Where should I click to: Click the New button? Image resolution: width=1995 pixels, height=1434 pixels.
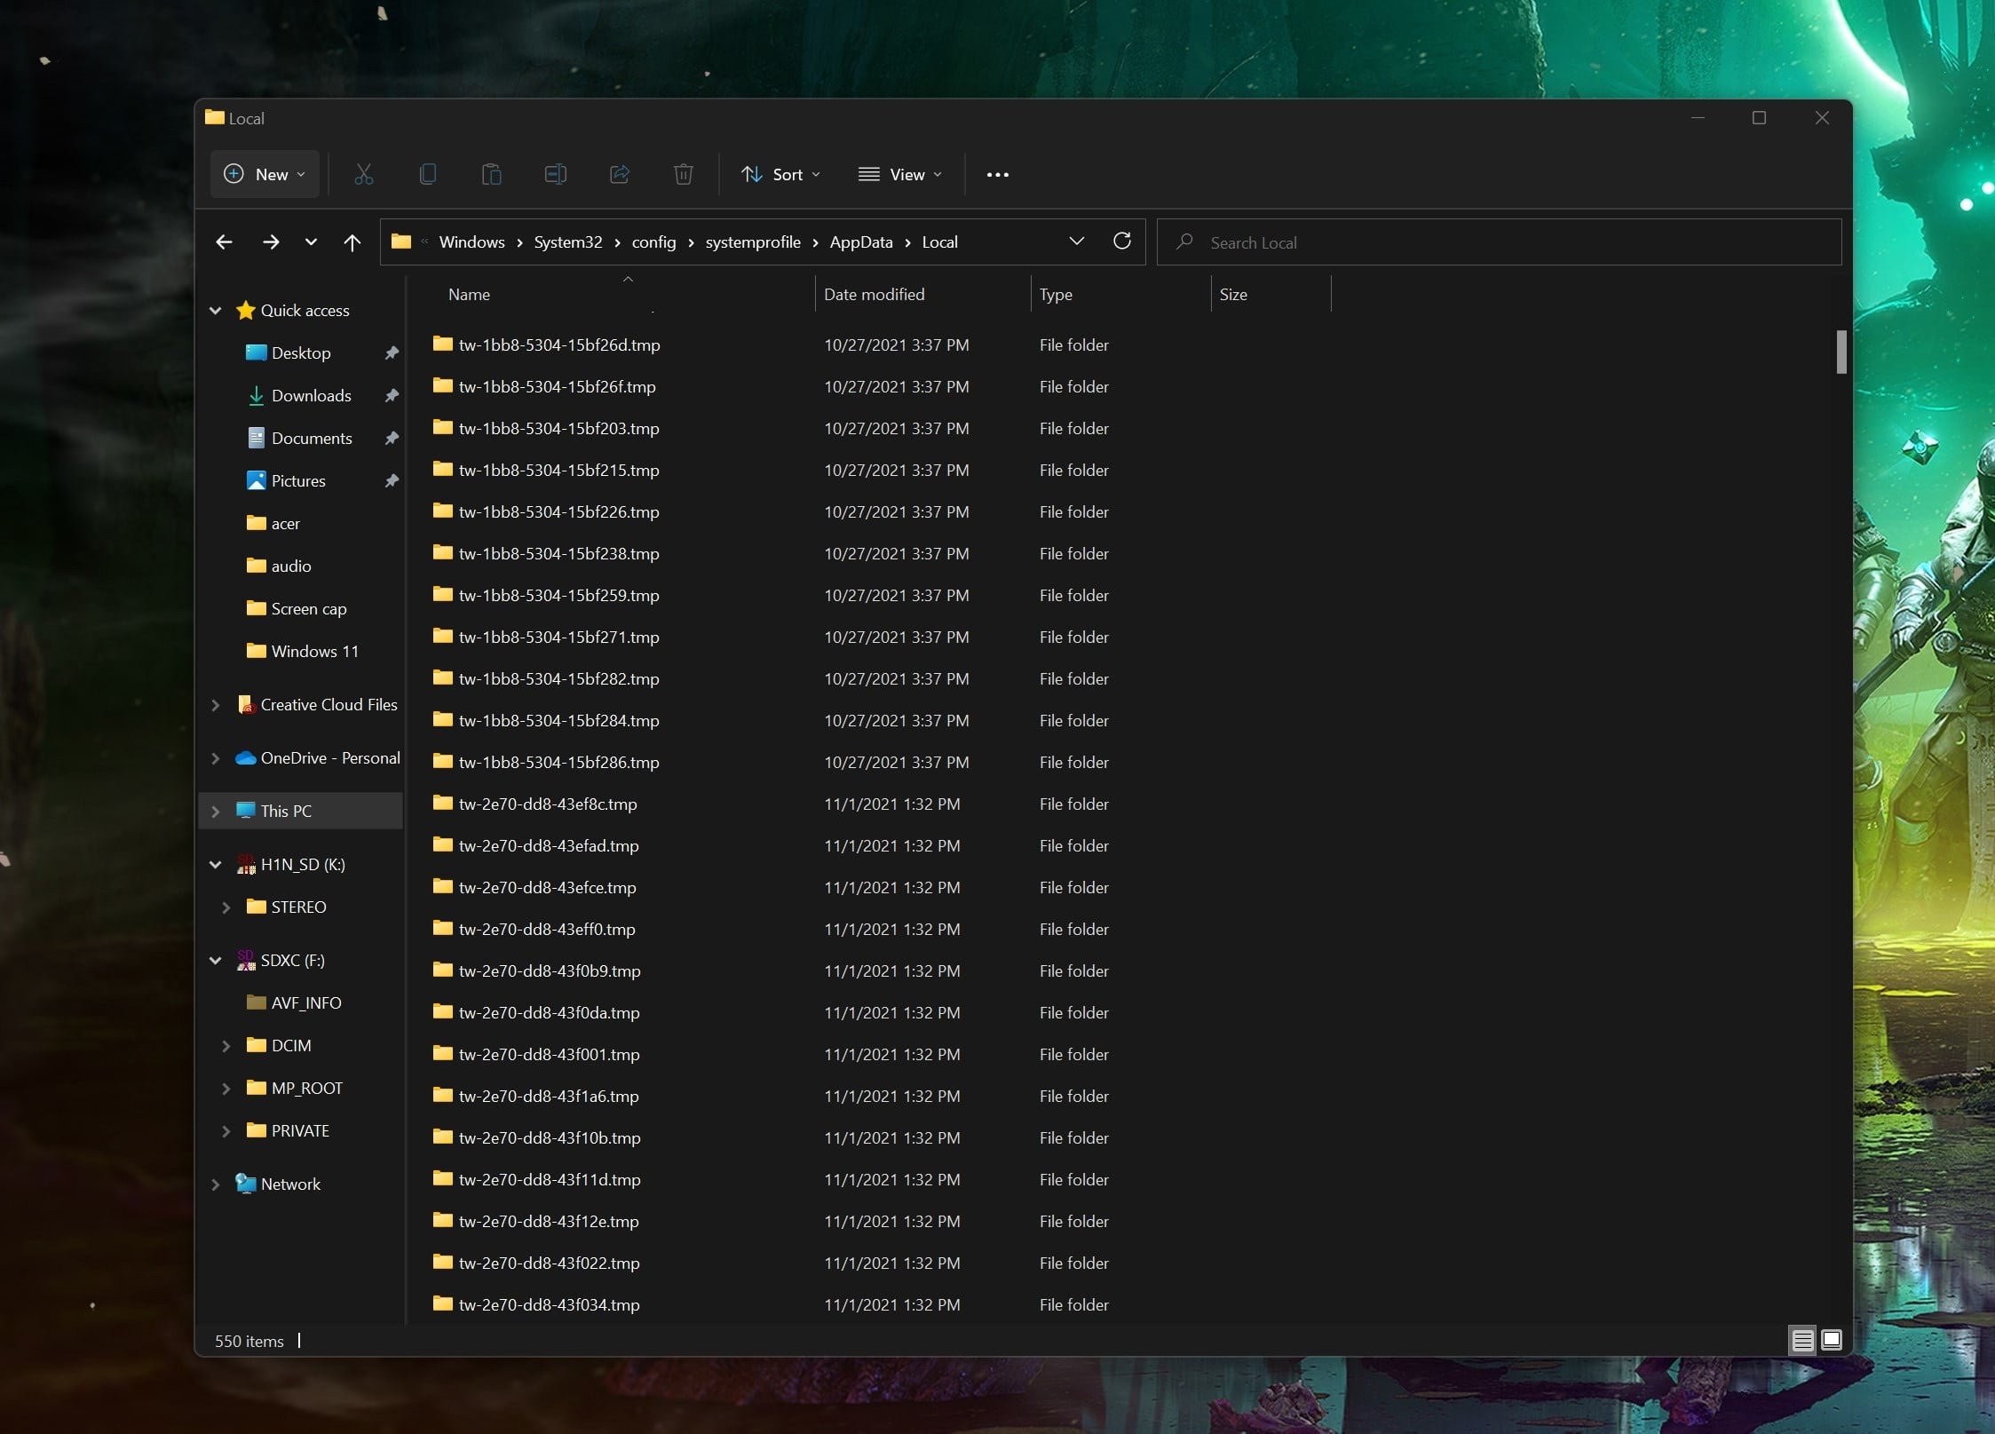(264, 174)
